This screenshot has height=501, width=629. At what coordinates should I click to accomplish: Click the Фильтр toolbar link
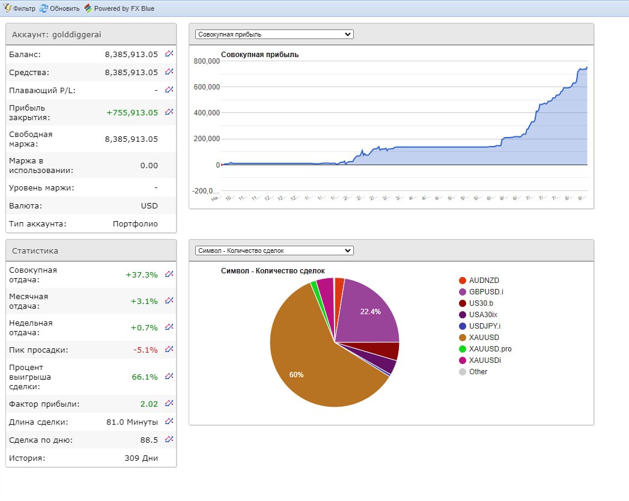[24, 8]
